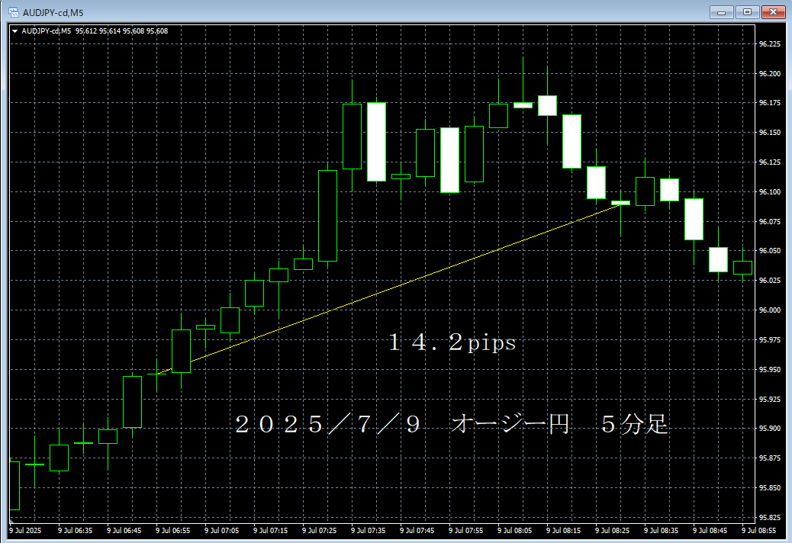Click the 96.200 price on the scale
This screenshot has height=543, width=792.
pyautogui.click(x=769, y=74)
